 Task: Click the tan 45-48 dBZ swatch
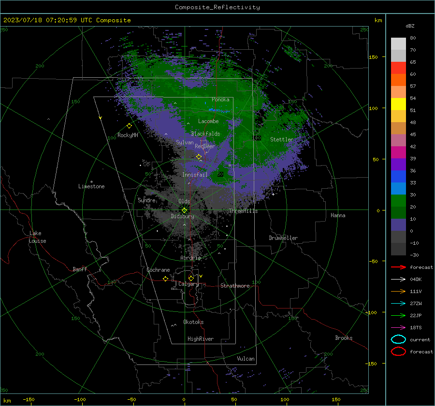tap(398, 128)
